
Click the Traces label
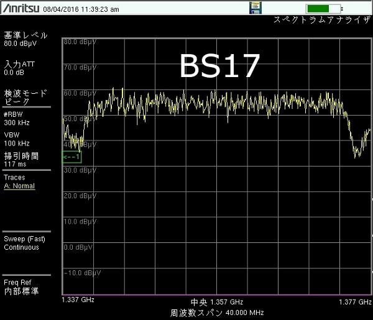click(14, 177)
